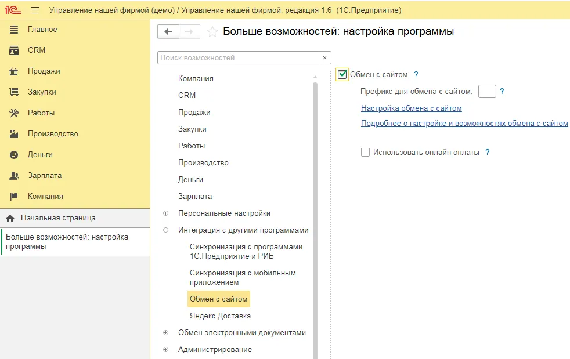This screenshot has height=359, width=570.
Task: Select Закупки in settings tree
Action: 192,129
